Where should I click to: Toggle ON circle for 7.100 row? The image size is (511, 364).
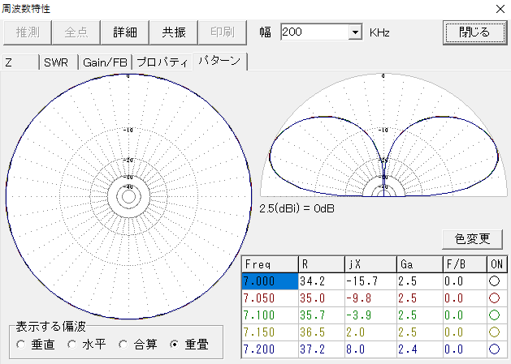click(x=495, y=315)
